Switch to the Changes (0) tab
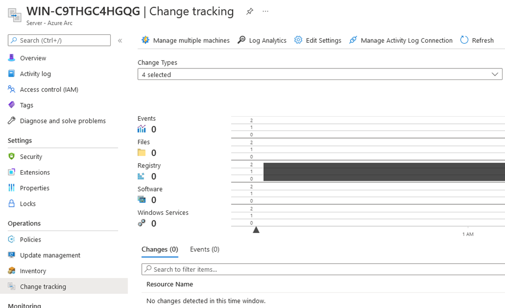505x308 pixels. 160,249
